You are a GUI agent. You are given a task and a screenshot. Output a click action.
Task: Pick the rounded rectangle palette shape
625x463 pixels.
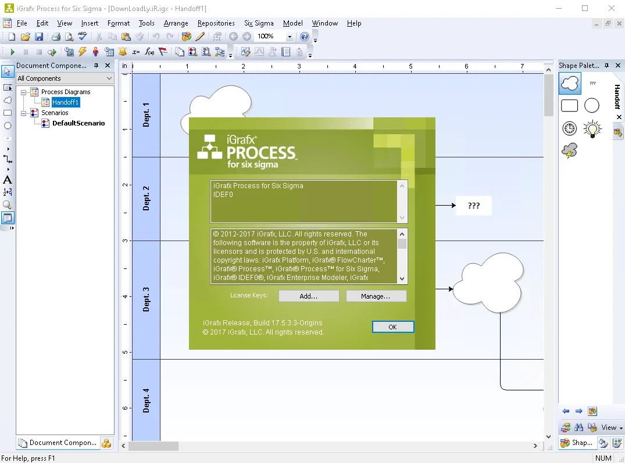570,106
